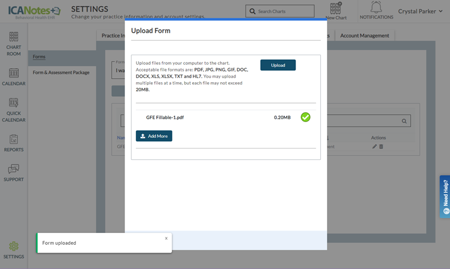
Task: Expand the Crystal Parker user menu
Action: pyautogui.click(x=420, y=11)
